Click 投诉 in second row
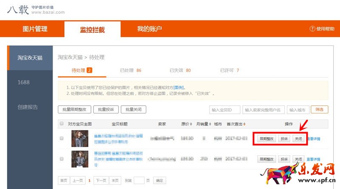The width and height of the screenshot is (340, 189). click(284, 159)
